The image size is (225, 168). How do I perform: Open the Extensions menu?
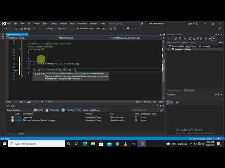(82, 24)
